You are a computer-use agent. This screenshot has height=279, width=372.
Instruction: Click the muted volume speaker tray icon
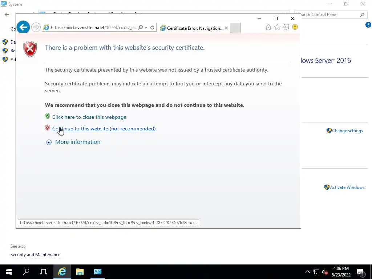(325, 272)
